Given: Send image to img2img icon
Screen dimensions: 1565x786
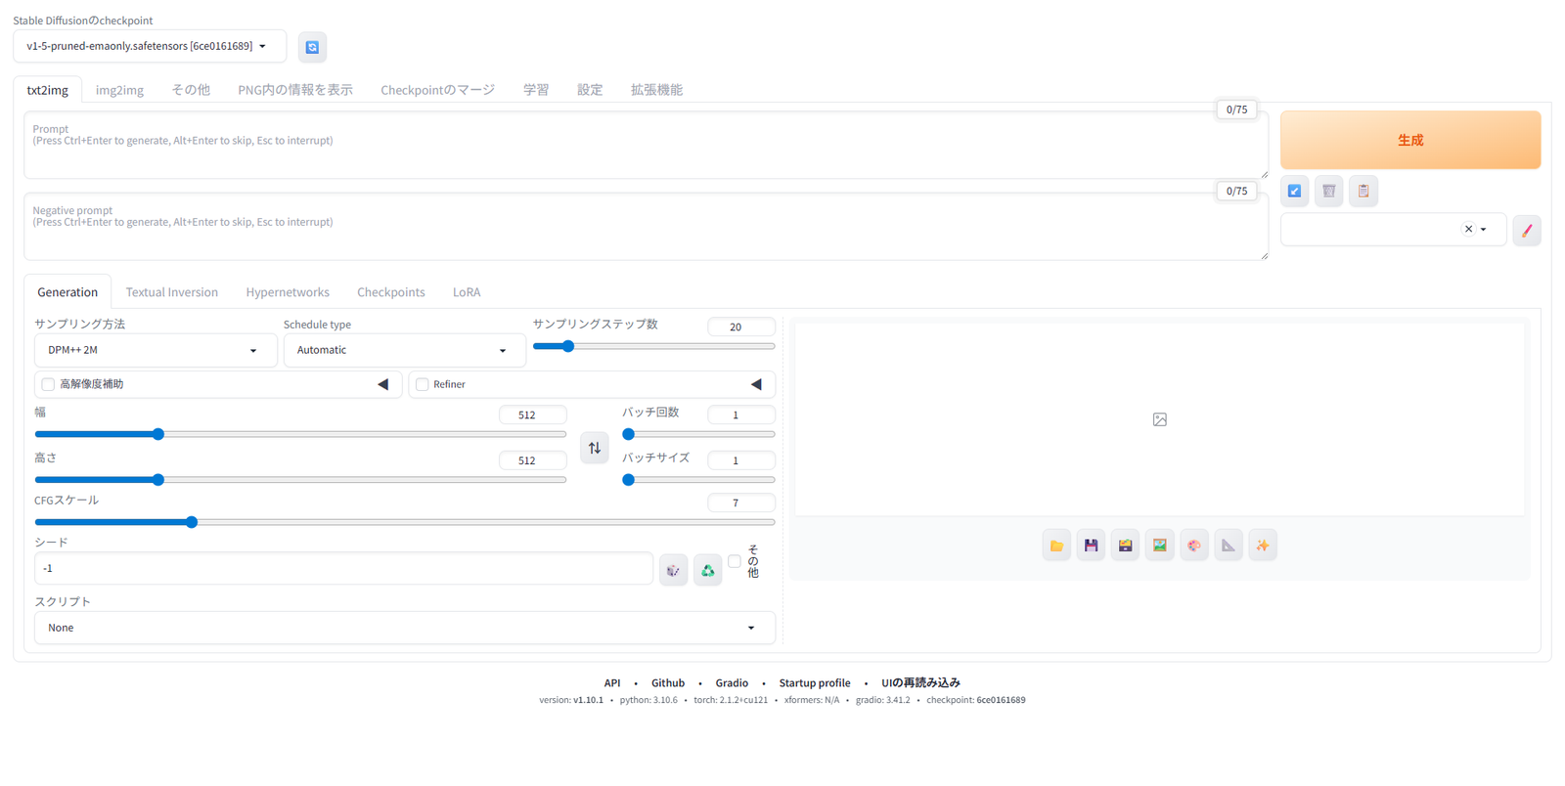Looking at the screenshot, I should tap(1159, 546).
